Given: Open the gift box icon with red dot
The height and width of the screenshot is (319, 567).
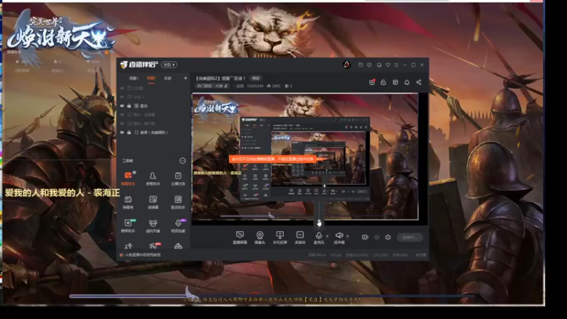Looking at the screenshot, I should (x=371, y=82).
